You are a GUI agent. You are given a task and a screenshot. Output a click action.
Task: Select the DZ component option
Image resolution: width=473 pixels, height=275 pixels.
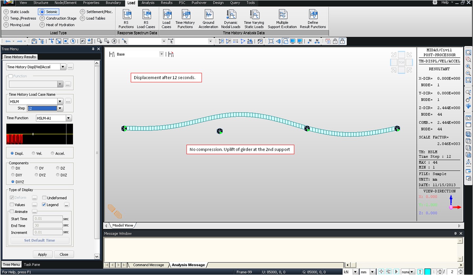pos(58,168)
